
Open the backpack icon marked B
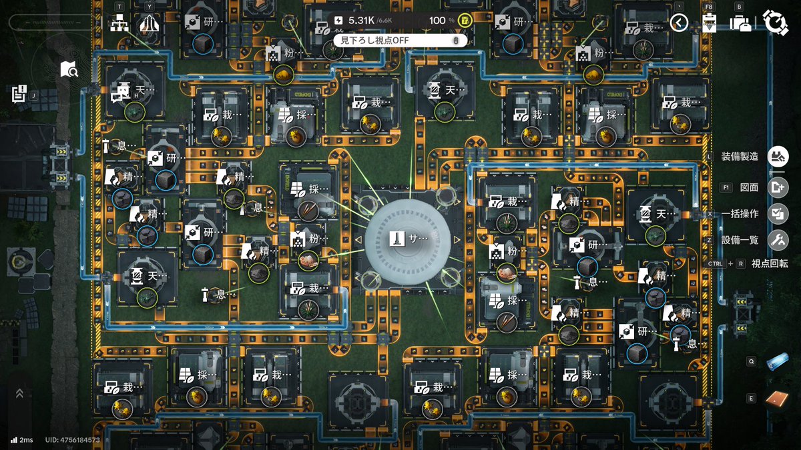click(x=740, y=23)
